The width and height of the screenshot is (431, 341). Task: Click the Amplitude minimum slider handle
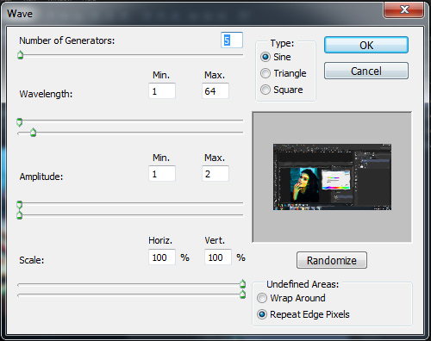coord(19,205)
